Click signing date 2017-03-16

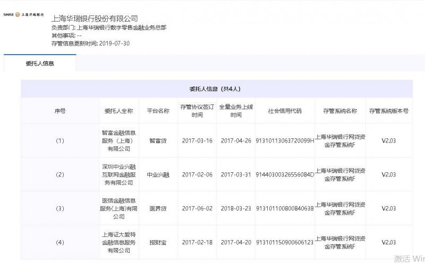[197, 140]
